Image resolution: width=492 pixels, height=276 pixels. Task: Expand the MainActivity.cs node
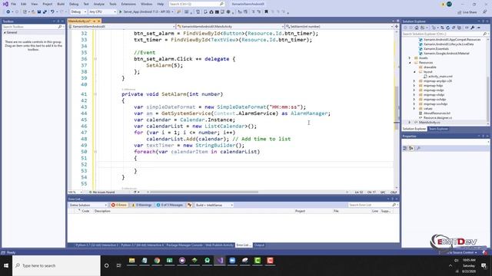coord(410,123)
